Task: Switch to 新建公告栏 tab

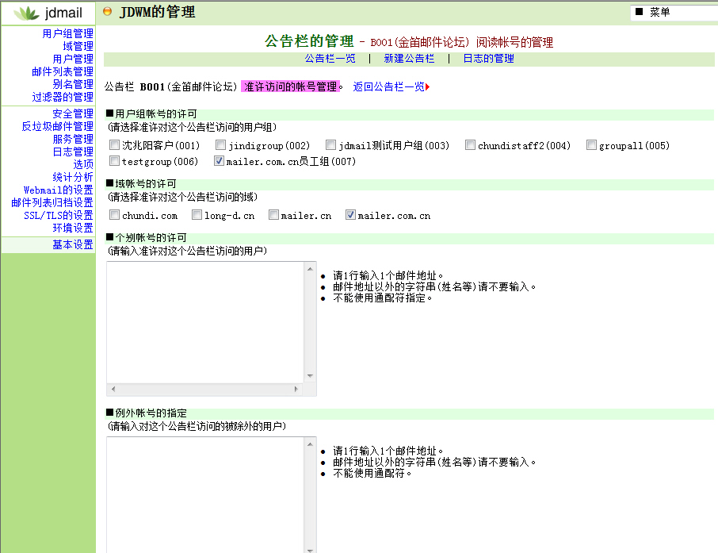Action: (409, 59)
